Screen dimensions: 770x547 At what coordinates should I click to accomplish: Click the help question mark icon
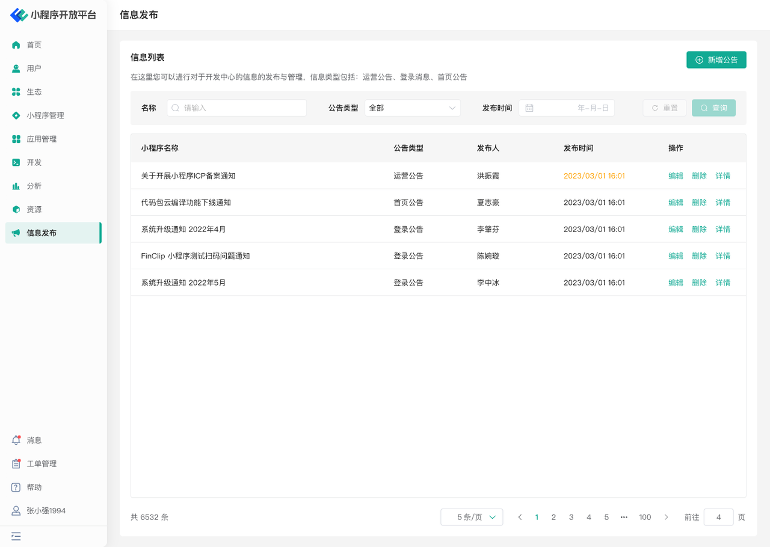(x=16, y=487)
